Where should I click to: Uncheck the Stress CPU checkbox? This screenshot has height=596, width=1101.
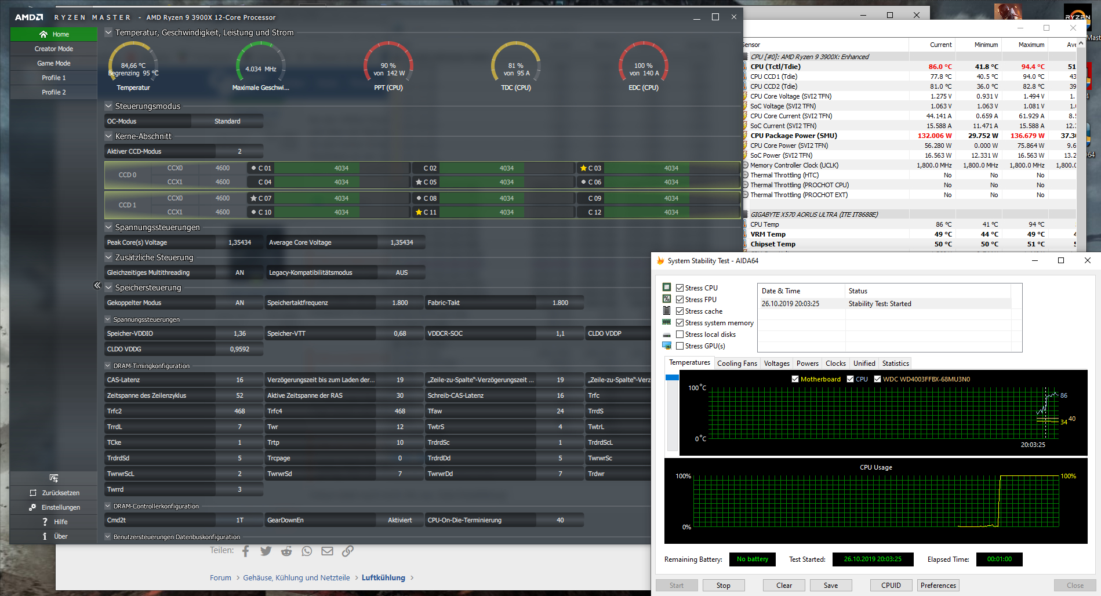click(x=680, y=288)
